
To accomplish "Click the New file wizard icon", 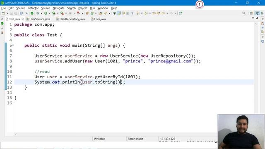I will (3, 13).
